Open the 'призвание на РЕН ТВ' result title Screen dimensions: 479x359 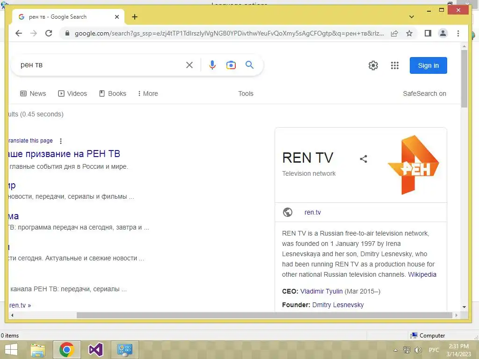tap(64, 153)
